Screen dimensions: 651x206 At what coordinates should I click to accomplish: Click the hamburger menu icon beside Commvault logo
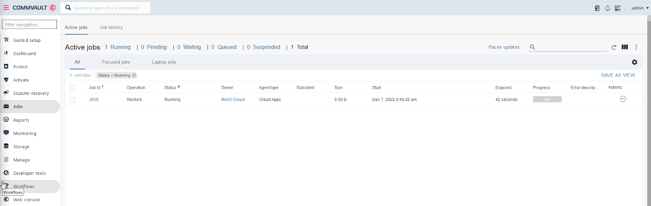coord(6,8)
